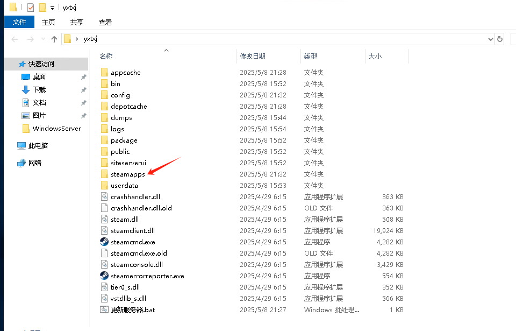Select 此电脑 in navigation pane
The width and height of the screenshot is (516, 331).
(x=38, y=146)
